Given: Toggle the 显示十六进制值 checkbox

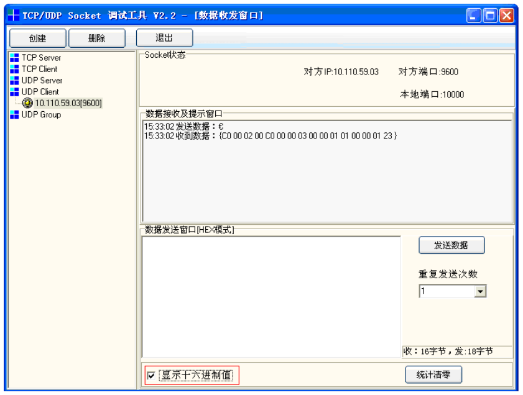Looking at the screenshot, I should point(151,376).
